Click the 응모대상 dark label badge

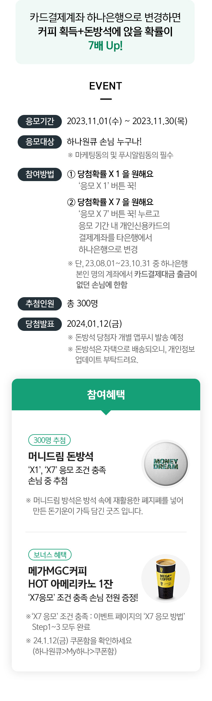pos(40,142)
